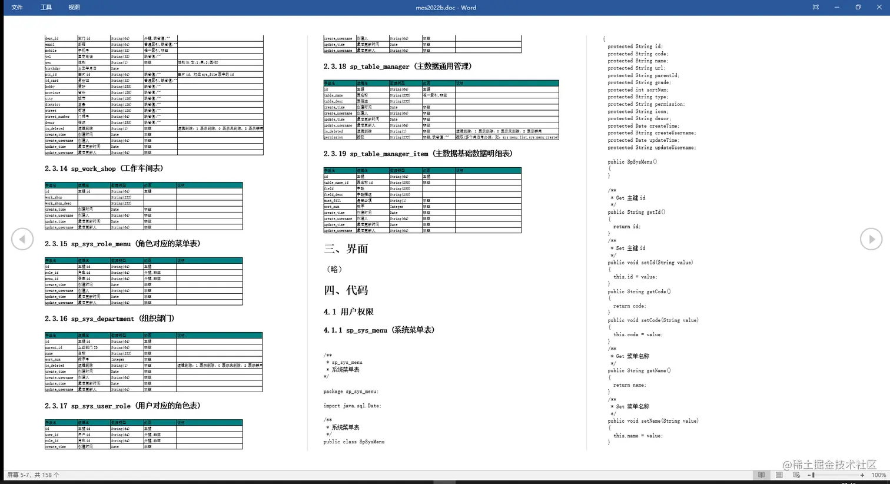Viewport: 890px width, 484px height.
Task: Open the 工具 menu
Action: pos(46,7)
